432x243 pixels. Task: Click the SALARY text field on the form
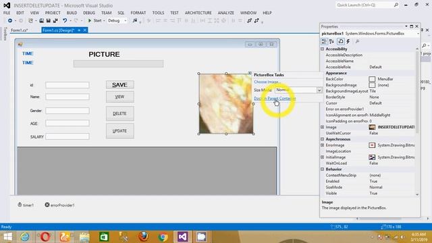tap(67, 136)
